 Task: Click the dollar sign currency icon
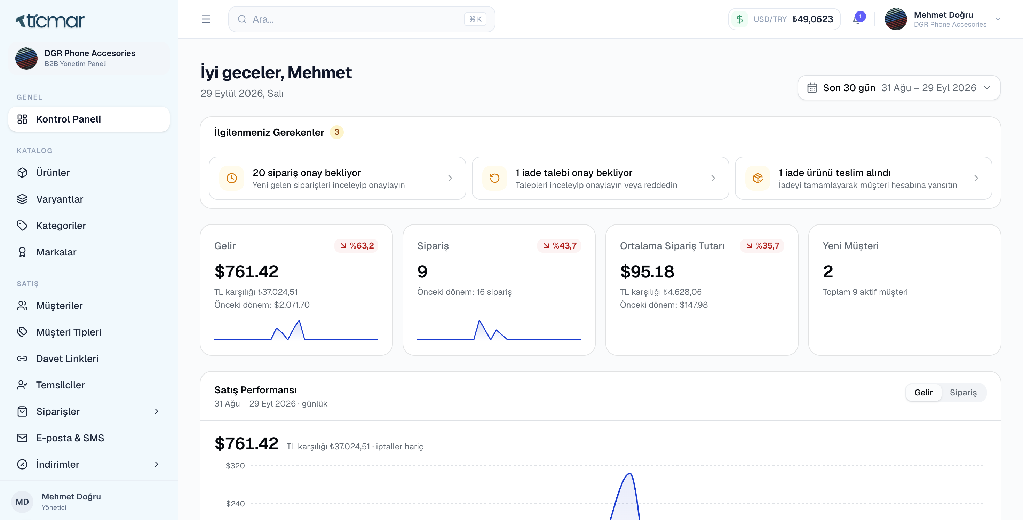point(739,19)
